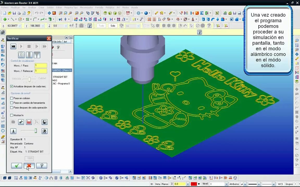This screenshot has height=187, width=300.
Task: Step forward one move in verification
Action: point(36,46)
